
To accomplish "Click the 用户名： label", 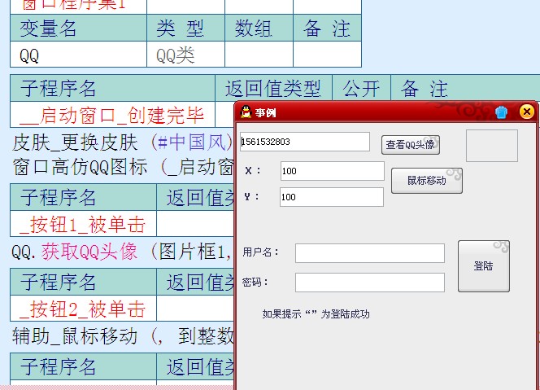I will [x=260, y=252].
